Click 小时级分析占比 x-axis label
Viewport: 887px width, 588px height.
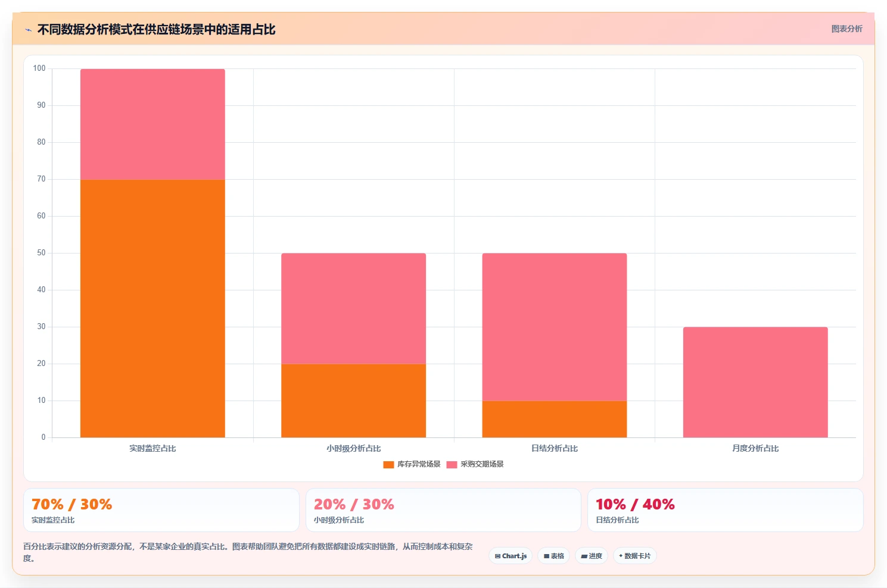pos(353,448)
